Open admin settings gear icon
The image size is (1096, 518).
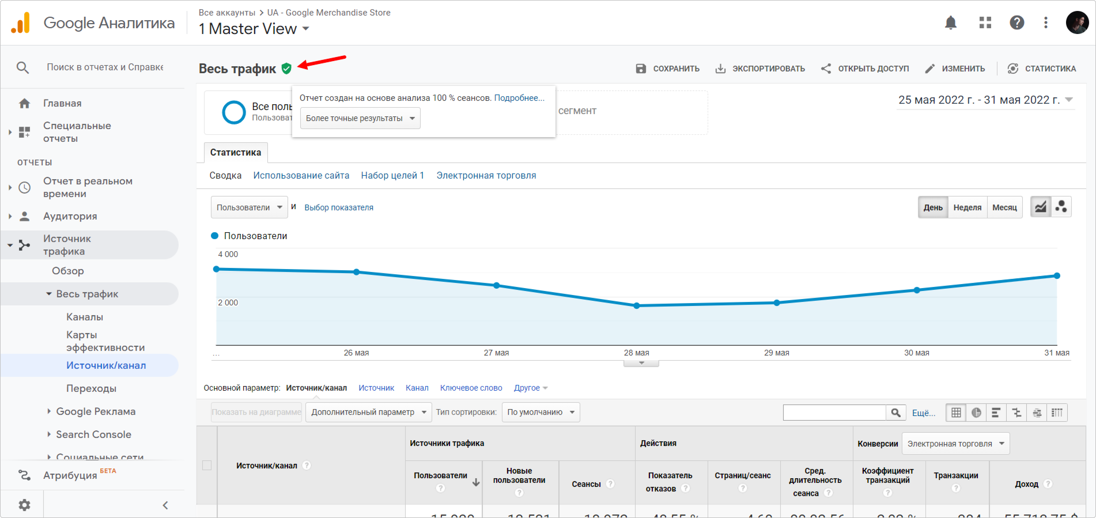[24, 505]
